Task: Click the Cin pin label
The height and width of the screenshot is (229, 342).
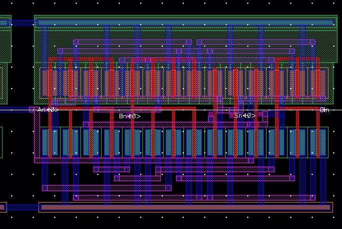Action: tap(324, 110)
